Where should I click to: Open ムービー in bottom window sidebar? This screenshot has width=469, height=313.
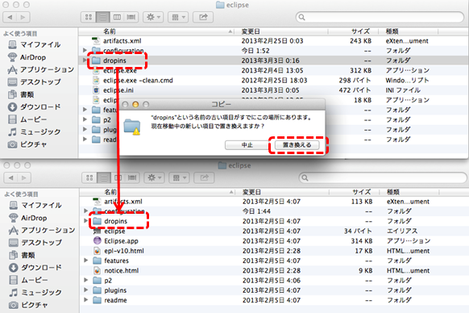pyautogui.click(x=29, y=280)
